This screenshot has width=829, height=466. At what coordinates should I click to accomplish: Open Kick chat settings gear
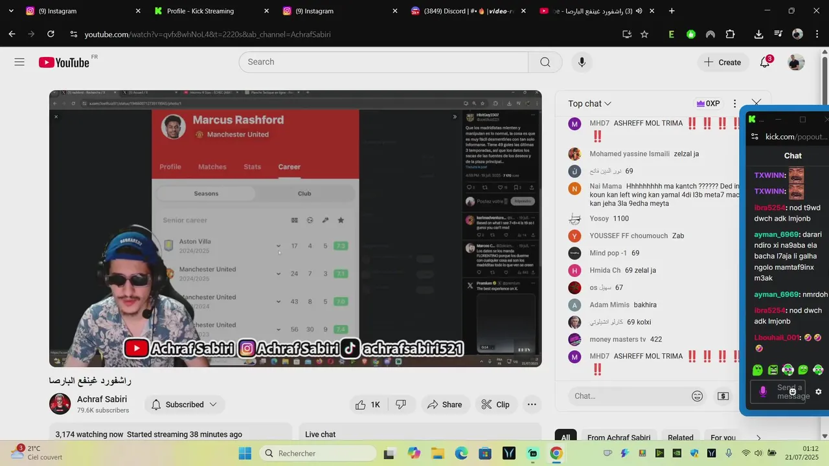point(818,392)
